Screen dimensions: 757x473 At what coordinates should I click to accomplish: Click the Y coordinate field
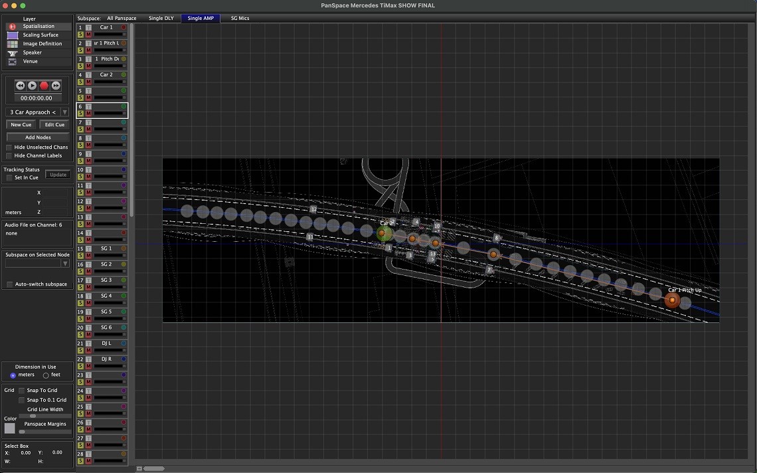tap(54, 203)
